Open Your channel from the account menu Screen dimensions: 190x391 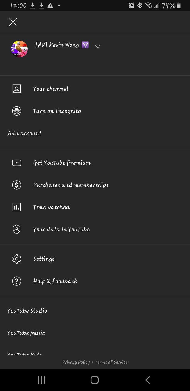point(51,89)
